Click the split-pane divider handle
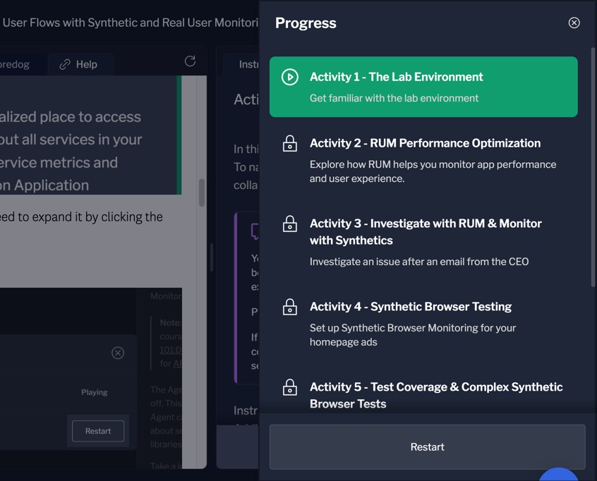Viewport: 597px width, 481px height. 211,257
